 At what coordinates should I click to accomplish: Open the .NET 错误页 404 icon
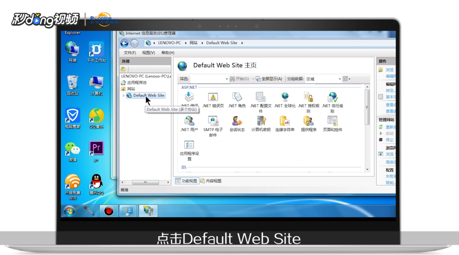click(x=213, y=97)
